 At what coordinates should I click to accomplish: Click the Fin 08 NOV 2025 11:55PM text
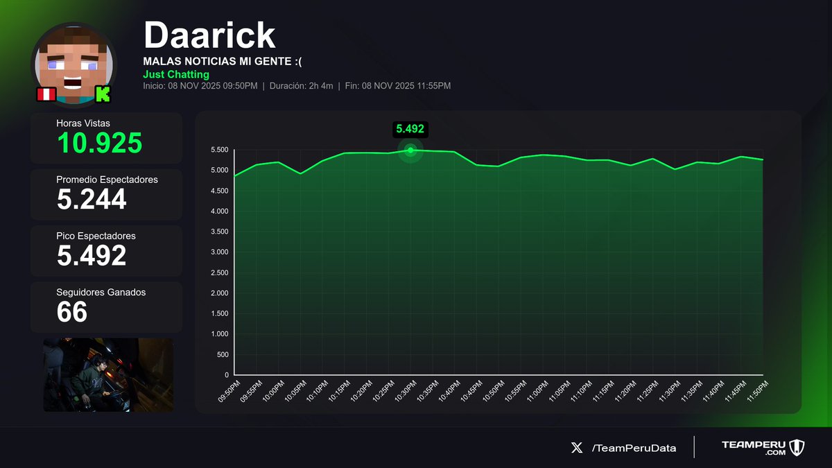pos(397,86)
